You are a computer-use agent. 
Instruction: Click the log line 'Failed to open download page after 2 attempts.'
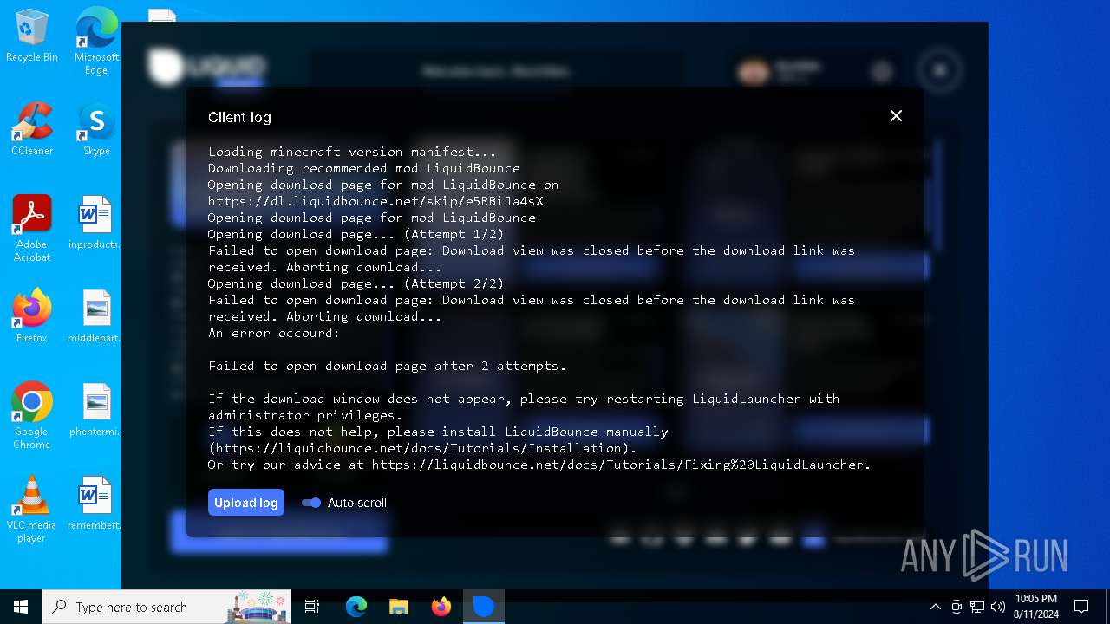(387, 366)
